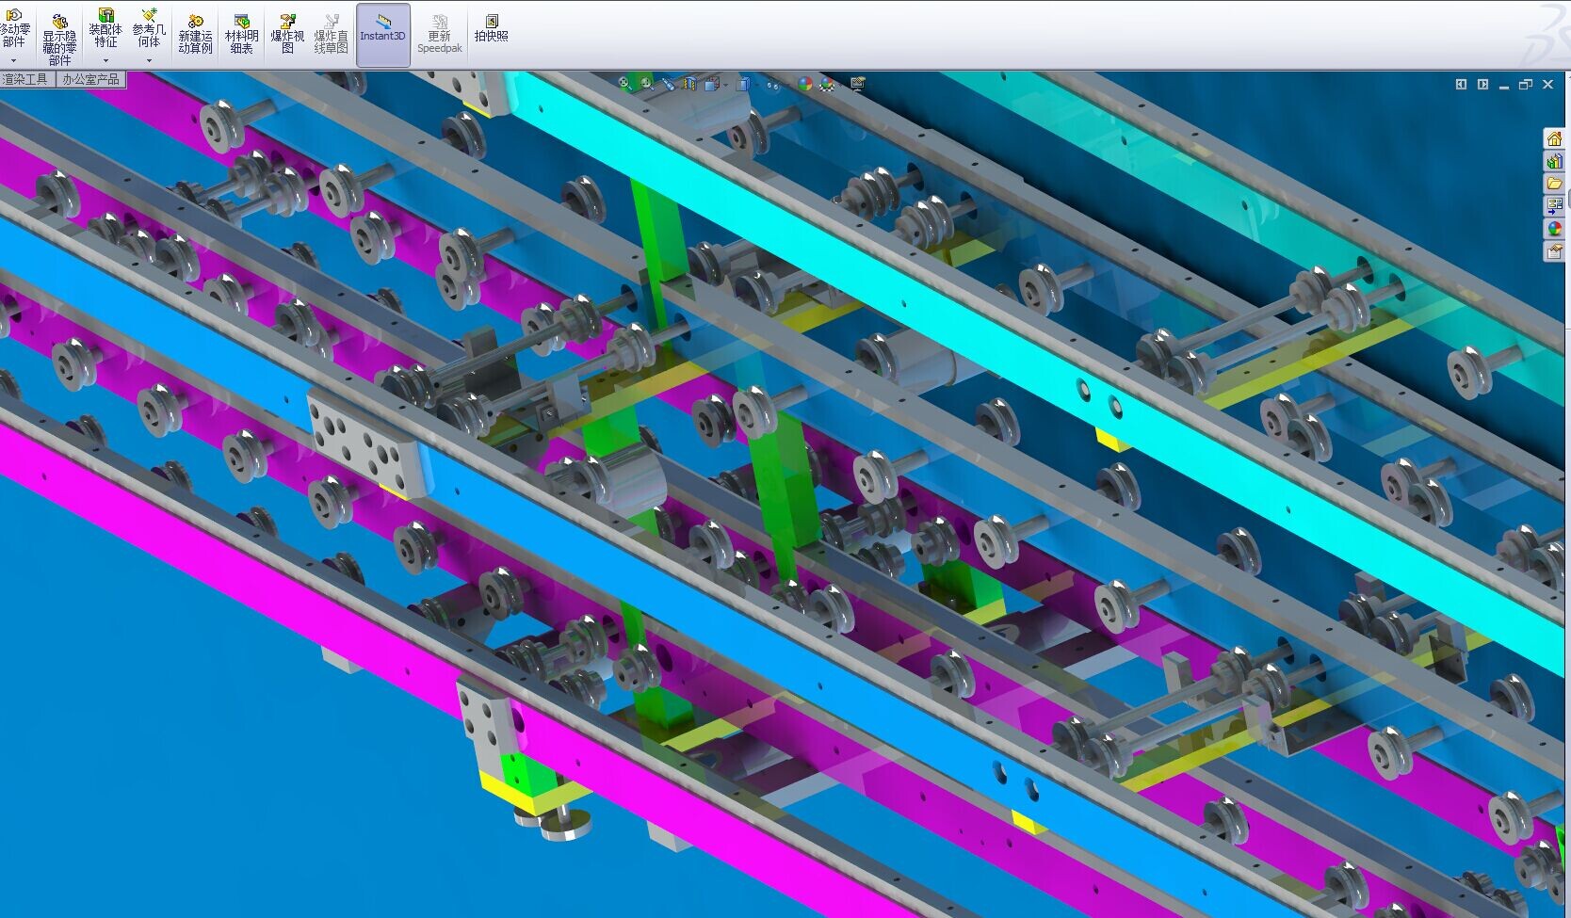Click 爆炸直线草图 (Explode Line Sketch)
Viewport: 1571px width, 918px height.
(x=331, y=35)
